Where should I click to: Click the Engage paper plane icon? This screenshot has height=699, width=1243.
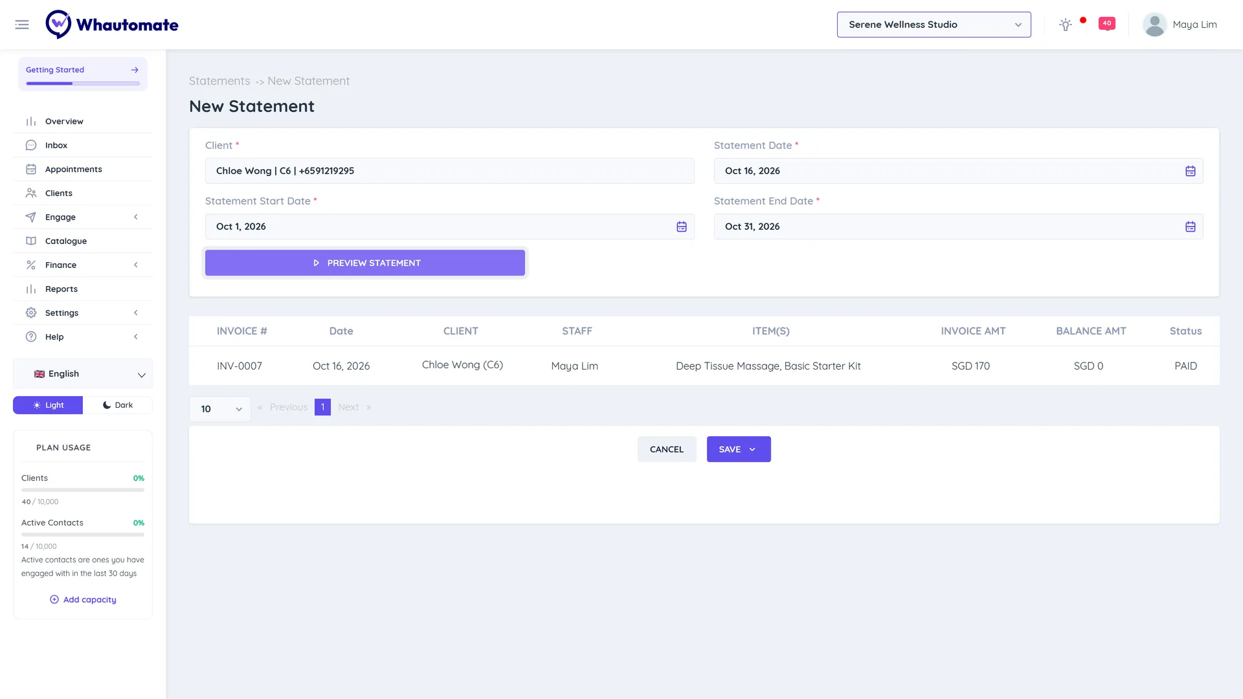[x=31, y=217]
